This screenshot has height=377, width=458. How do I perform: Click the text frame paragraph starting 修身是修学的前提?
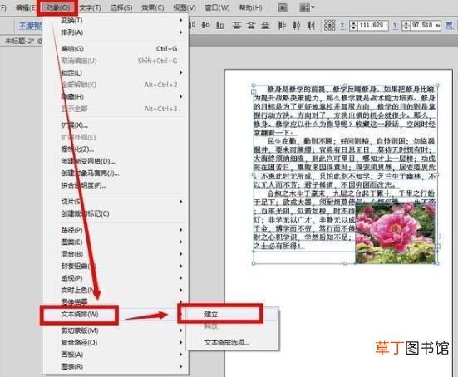click(x=345, y=111)
